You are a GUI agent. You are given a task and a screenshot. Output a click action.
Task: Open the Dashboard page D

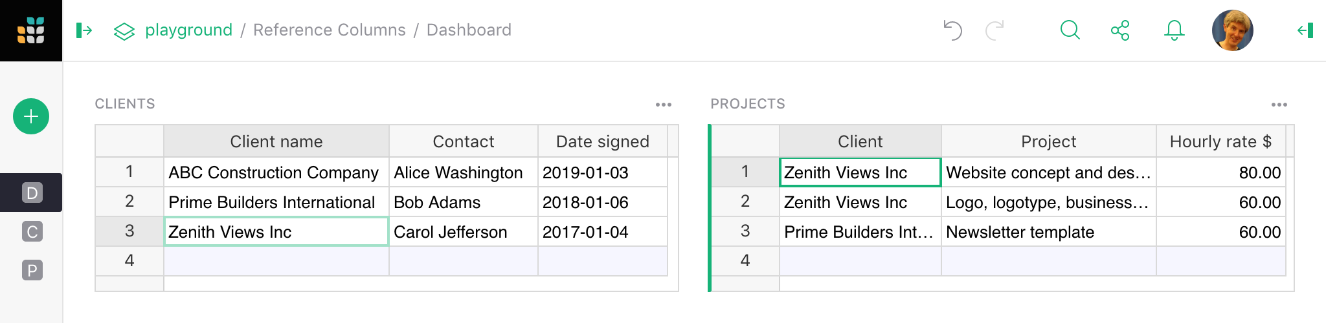(32, 193)
